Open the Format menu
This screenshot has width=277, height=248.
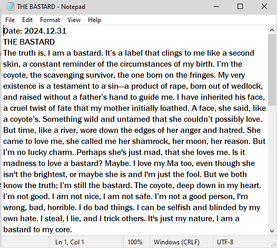coord(50,20)
